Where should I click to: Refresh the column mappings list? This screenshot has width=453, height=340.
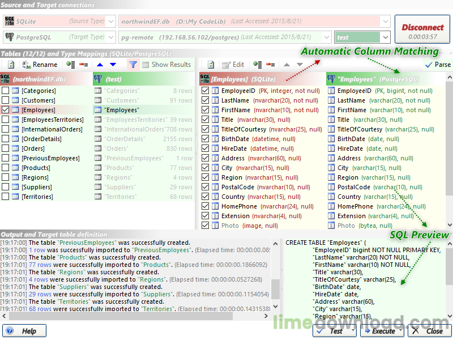click(211, 65)
